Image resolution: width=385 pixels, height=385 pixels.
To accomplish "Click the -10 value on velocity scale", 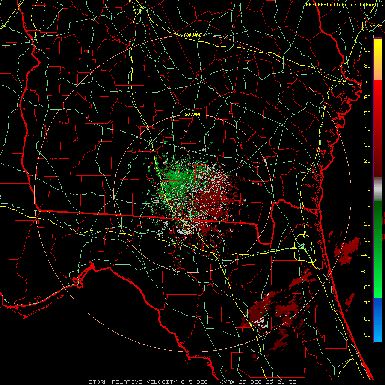I will (x=366, y=208).
